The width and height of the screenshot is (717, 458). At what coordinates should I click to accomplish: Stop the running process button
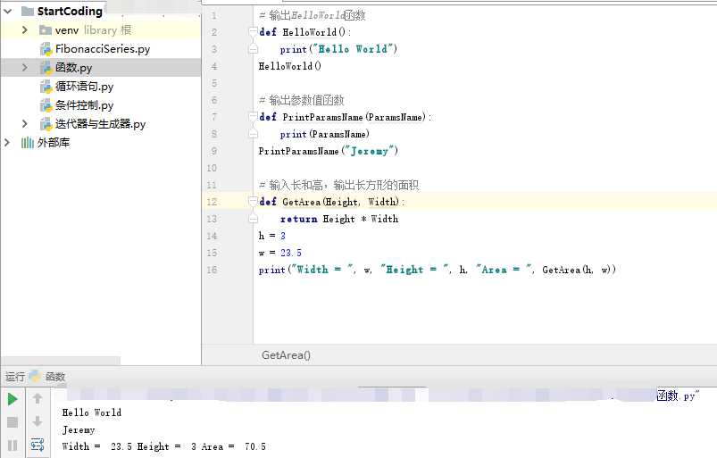(13, 422)
